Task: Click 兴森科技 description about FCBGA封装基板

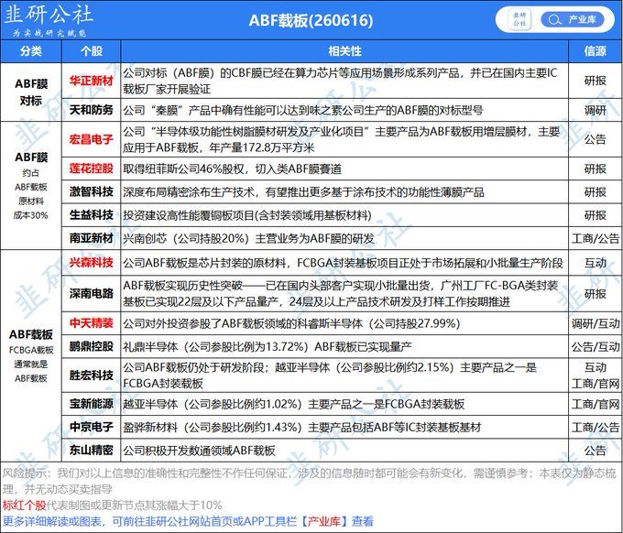Action: [x=343, y=263]
